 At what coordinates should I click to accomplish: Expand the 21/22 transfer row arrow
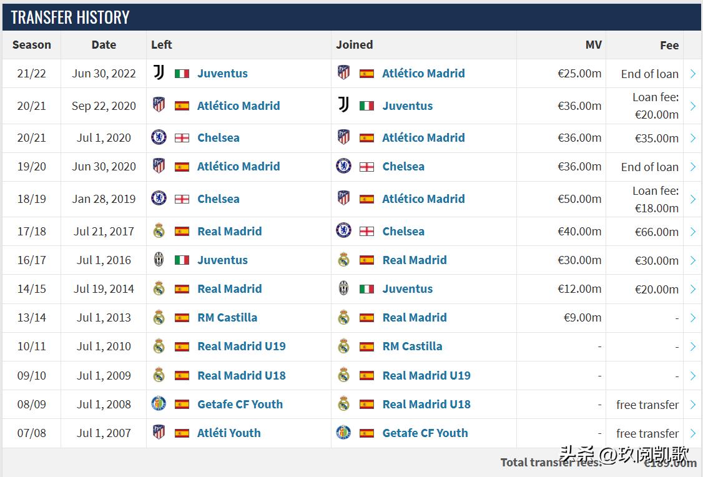tap(692, 74)
